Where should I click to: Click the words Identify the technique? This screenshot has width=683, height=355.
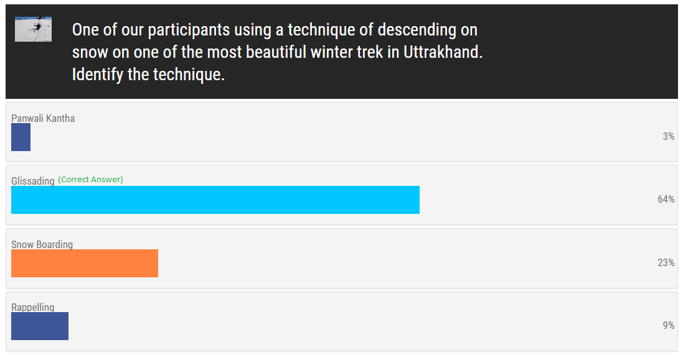(148, 75)
